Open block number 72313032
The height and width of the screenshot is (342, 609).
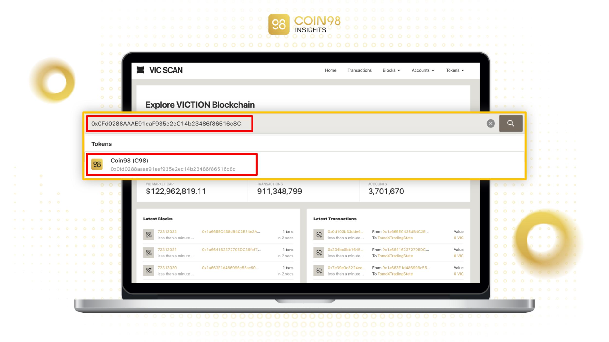coord(167,232)
